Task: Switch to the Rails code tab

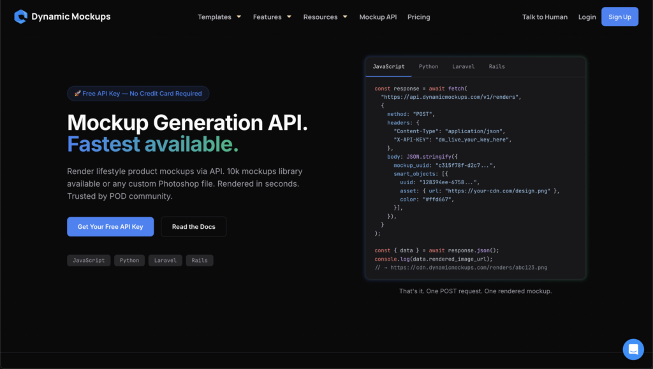Action: coord(496,66)
